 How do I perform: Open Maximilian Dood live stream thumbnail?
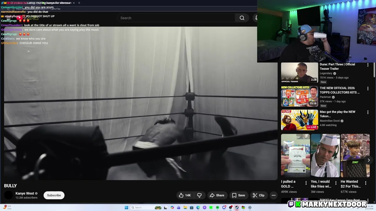pyautogui.click(x=299, y=120)
